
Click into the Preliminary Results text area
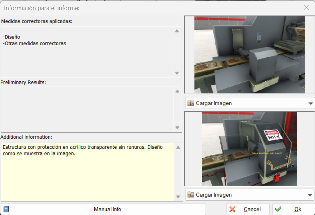(x=87, y=109)
